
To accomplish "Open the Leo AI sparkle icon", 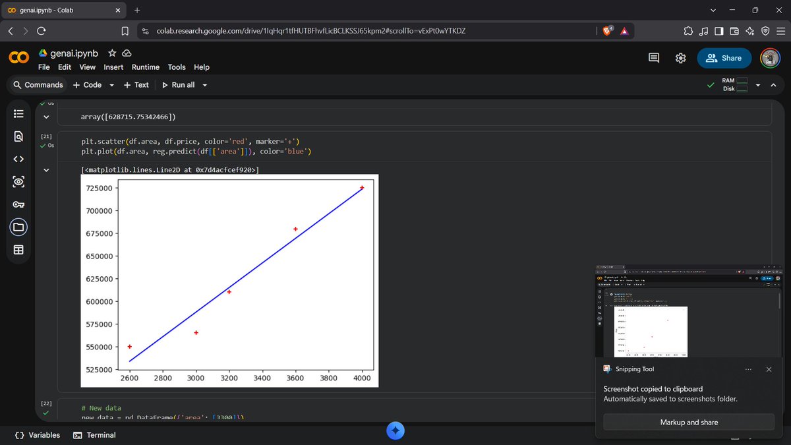I will [x=750, y=31].
